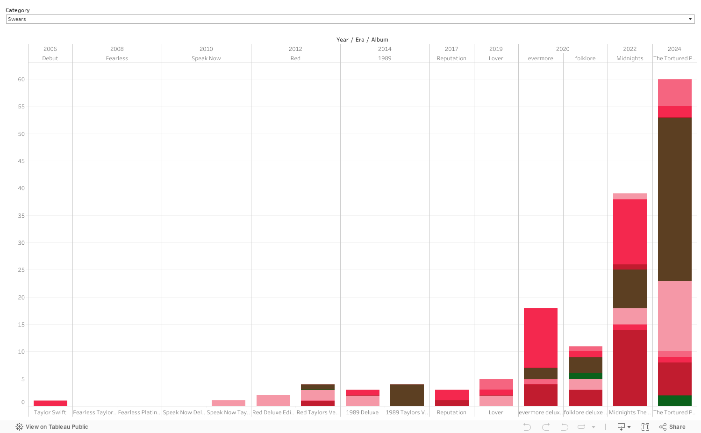Click the 2020 year column header
The width and height of the screenshot is (701, 433).
(563, 49)
